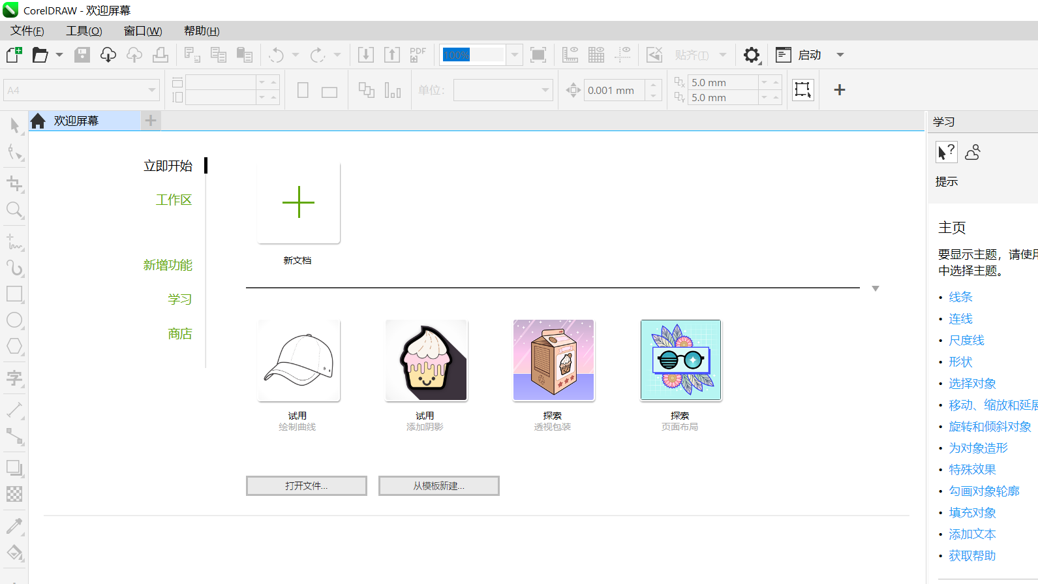Toggle the show grid icon
Screen dimensions: 1038x584
coord(596,55)
